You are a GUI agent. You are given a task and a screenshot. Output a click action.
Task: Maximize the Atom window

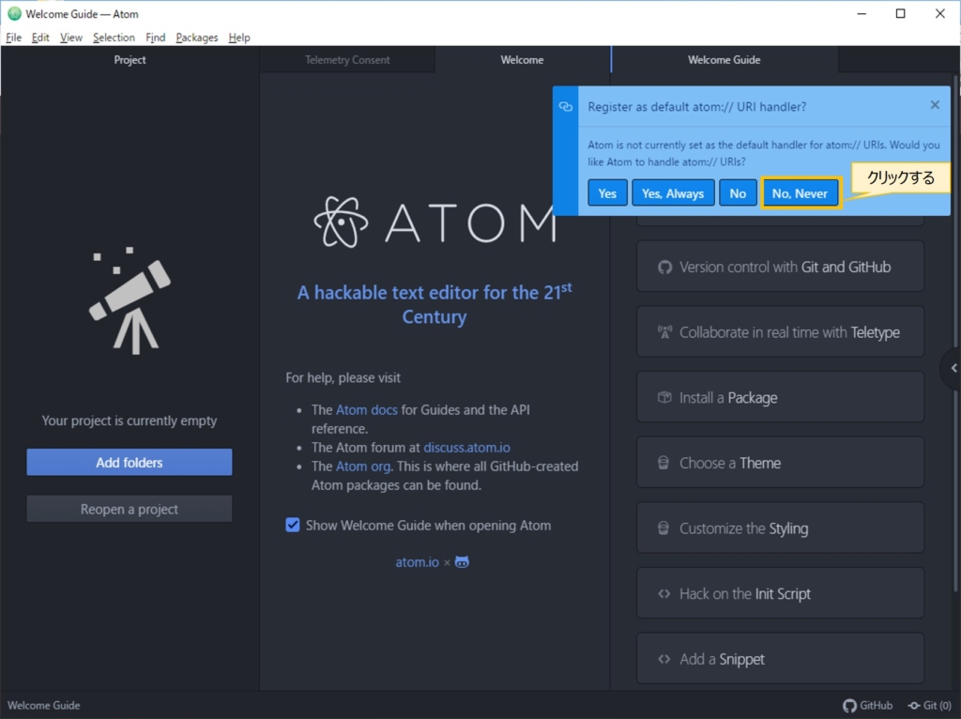pos(900,13)
